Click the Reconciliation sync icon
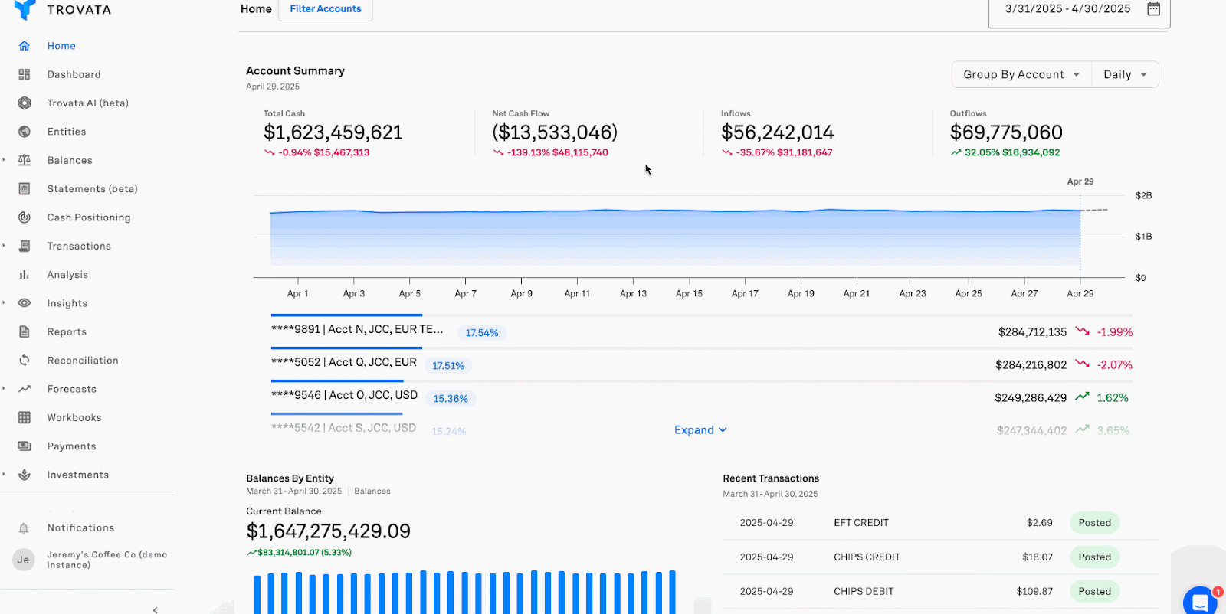 (x=25, y=361)
